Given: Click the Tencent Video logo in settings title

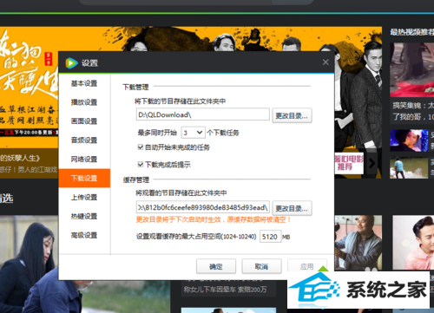Looking at the screenshot, I should [71, 62].
